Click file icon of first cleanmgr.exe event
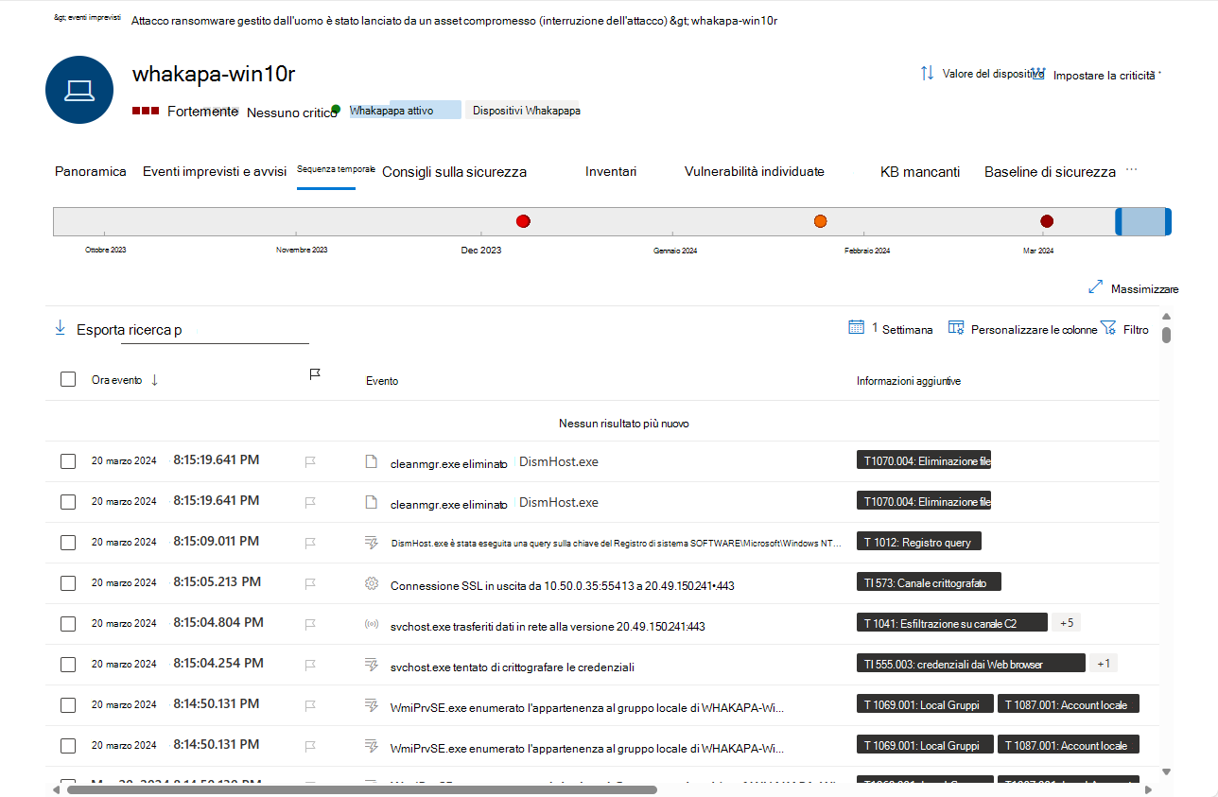Image resolution: width=1218 pixels, height=797 pixels. point(372,461)
